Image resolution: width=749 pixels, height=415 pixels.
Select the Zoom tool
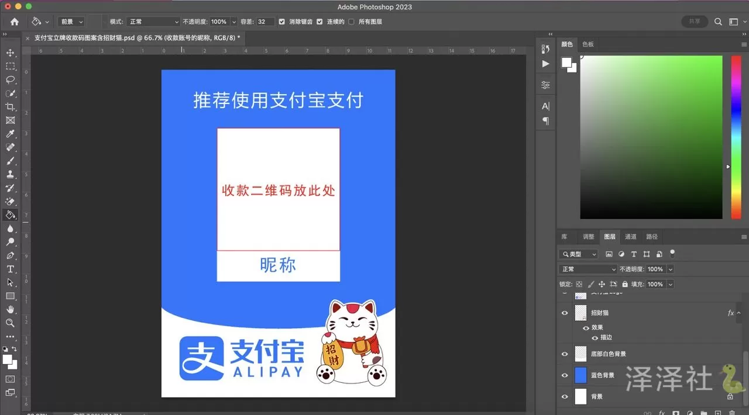click(x=11, y=323)
